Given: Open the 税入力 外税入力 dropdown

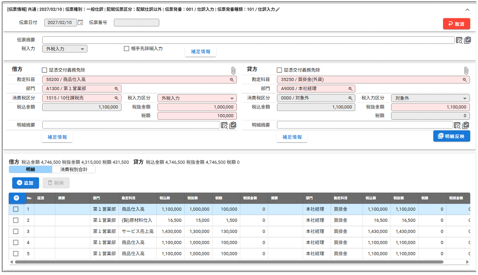Looking at the screenshot, I should [65, 49].
